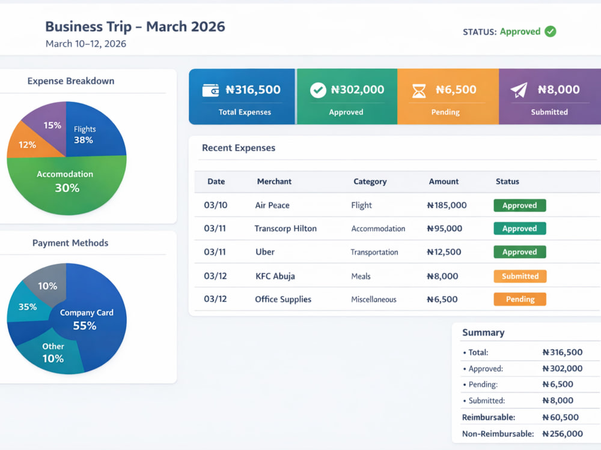Click the Non-Reimbursable ₦256,000 summary value
The image size is (601, 450).
563,434
